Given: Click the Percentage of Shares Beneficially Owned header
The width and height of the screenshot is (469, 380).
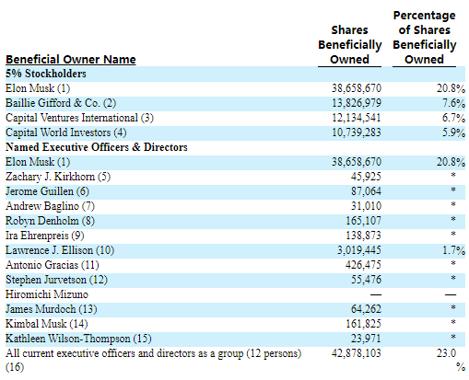Looking at the screenshot, I should tap(425, 38).
